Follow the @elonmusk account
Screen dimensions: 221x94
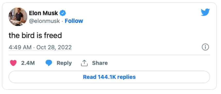pos(74,21)
